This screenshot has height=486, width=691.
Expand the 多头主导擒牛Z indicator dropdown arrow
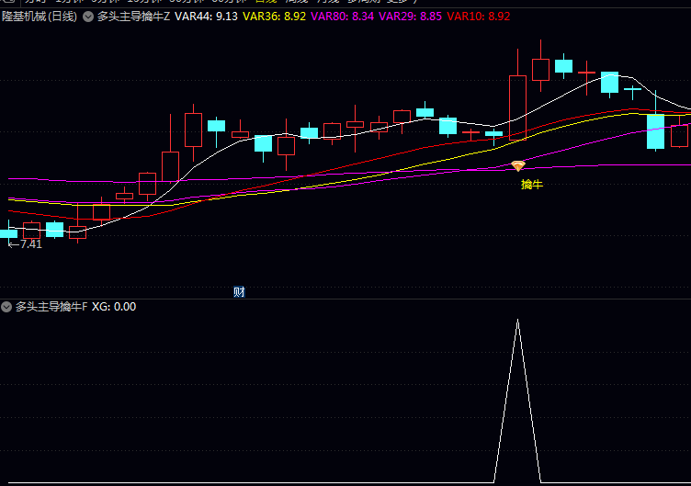click(x=87, y=17)
